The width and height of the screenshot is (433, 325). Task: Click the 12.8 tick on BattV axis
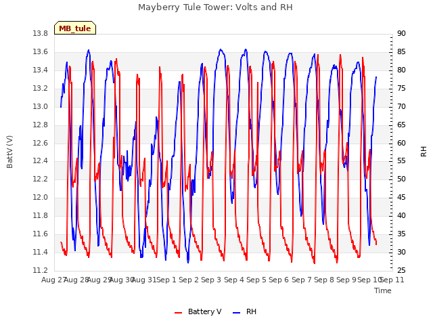tap(41, 125)
